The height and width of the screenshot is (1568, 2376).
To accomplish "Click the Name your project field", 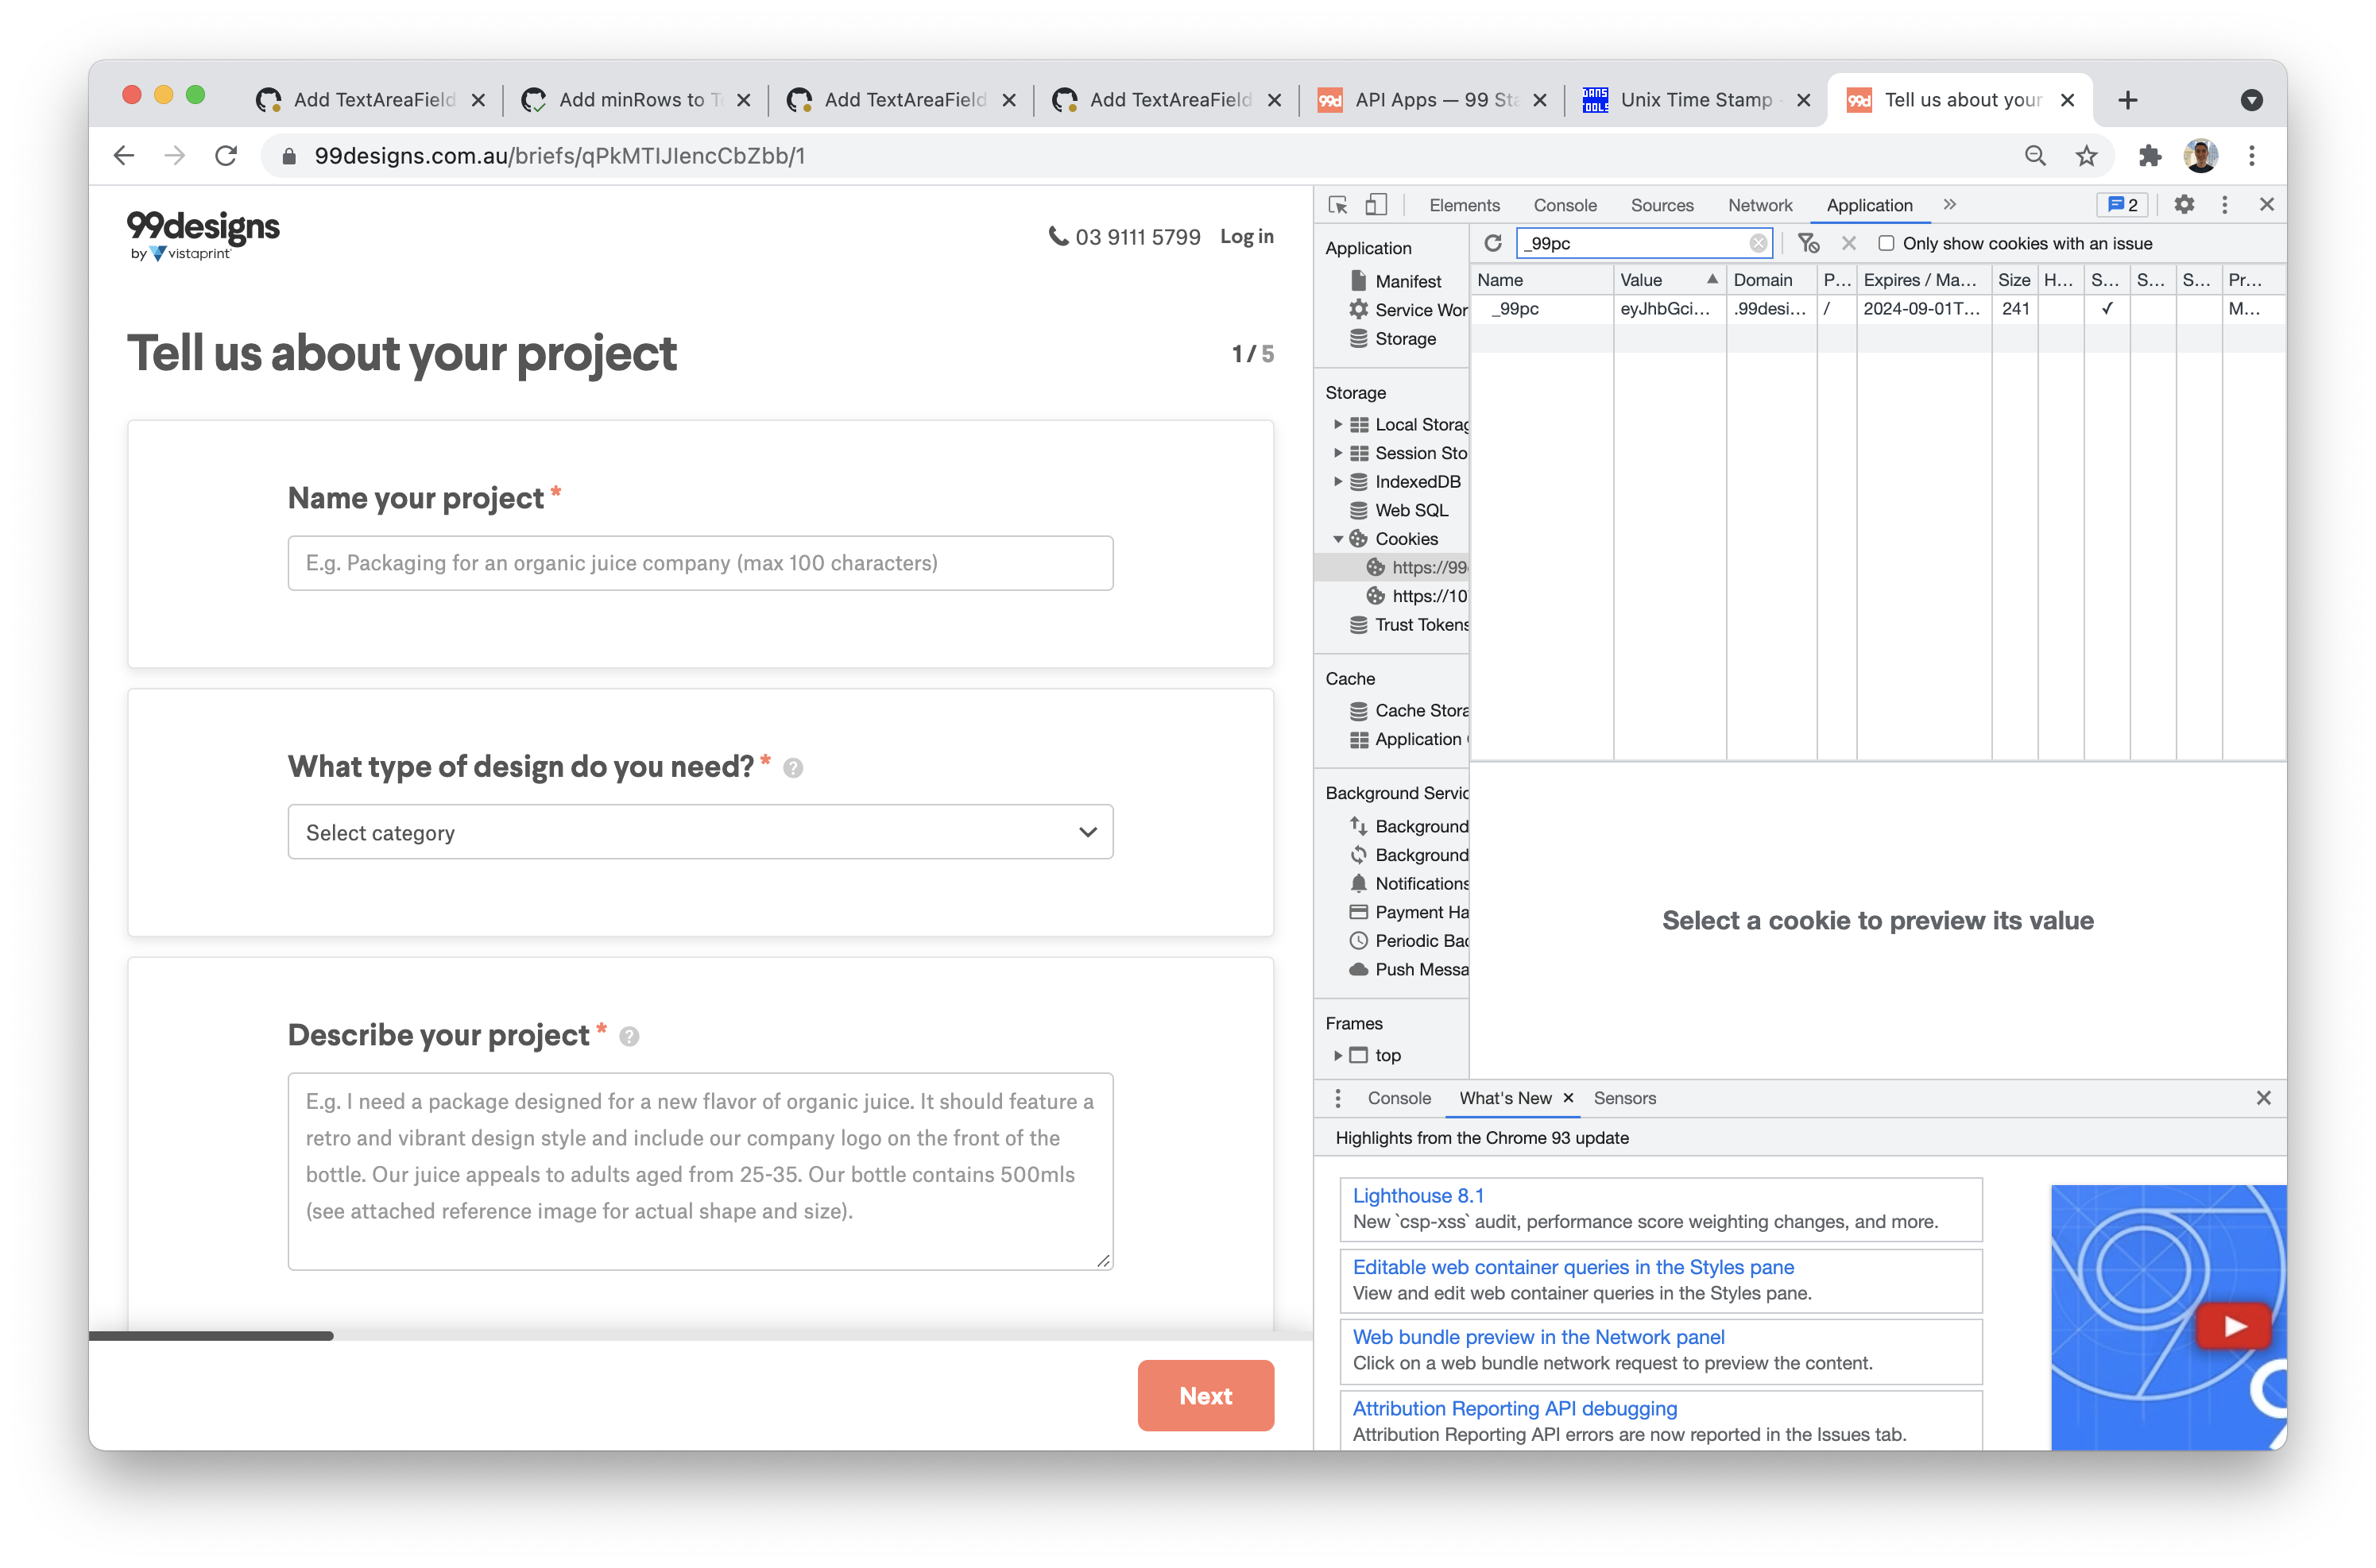I will click(x=700, y=563).
